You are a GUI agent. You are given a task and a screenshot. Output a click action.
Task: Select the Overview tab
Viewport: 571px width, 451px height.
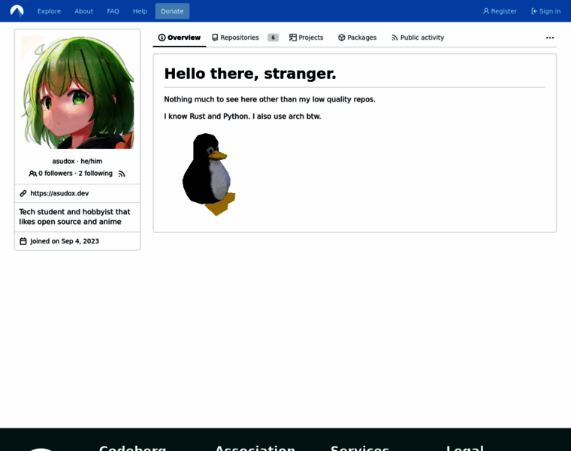[x=180, y=38]
